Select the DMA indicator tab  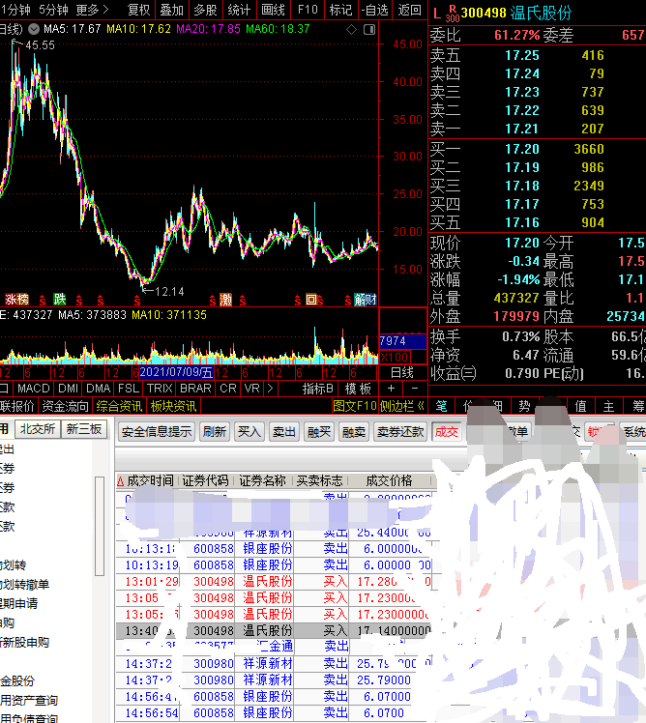coord(99,389)
